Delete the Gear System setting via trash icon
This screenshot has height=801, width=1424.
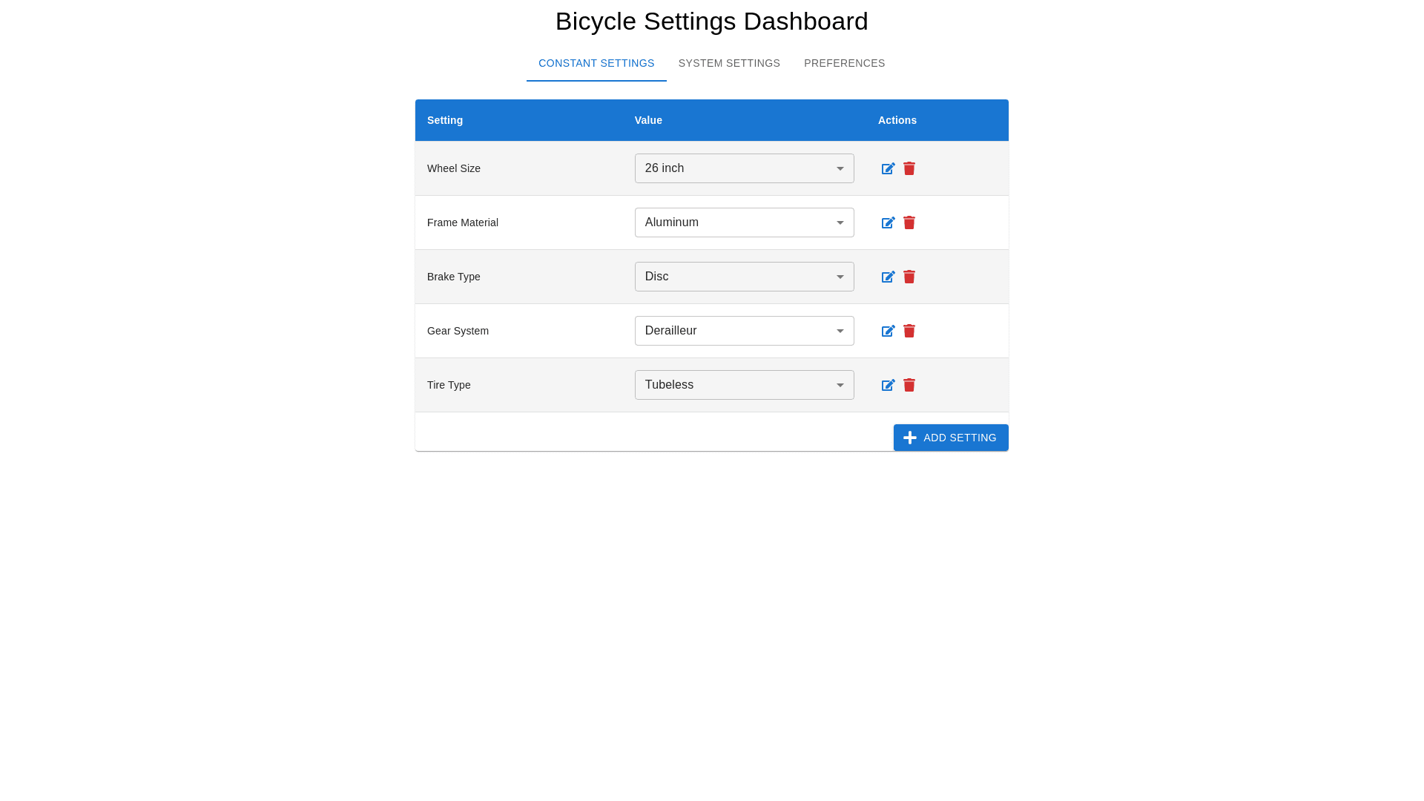point(909,331)
